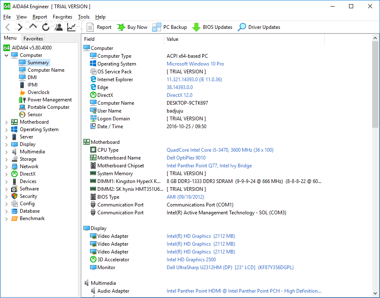Open Driver Updates in the toolbar
This screenshot has height=298, width=380.
[x=259, y=27]
